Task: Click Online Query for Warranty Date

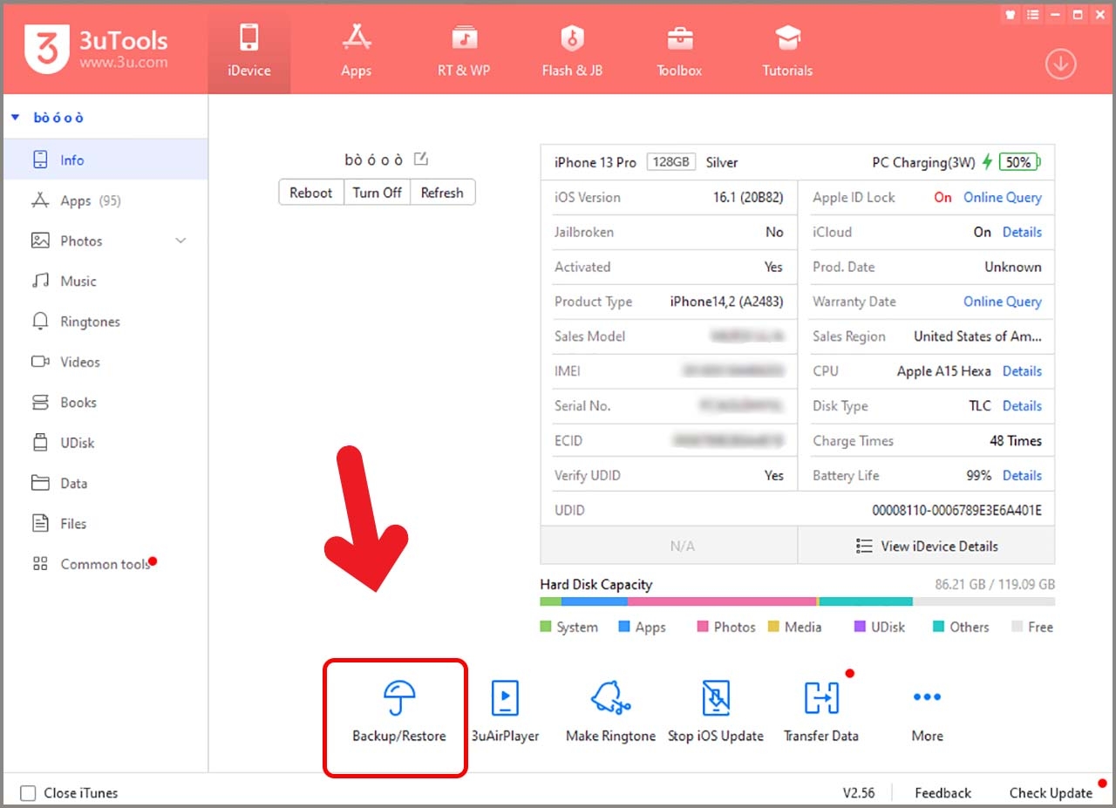Action: (x=1003, y=302)
